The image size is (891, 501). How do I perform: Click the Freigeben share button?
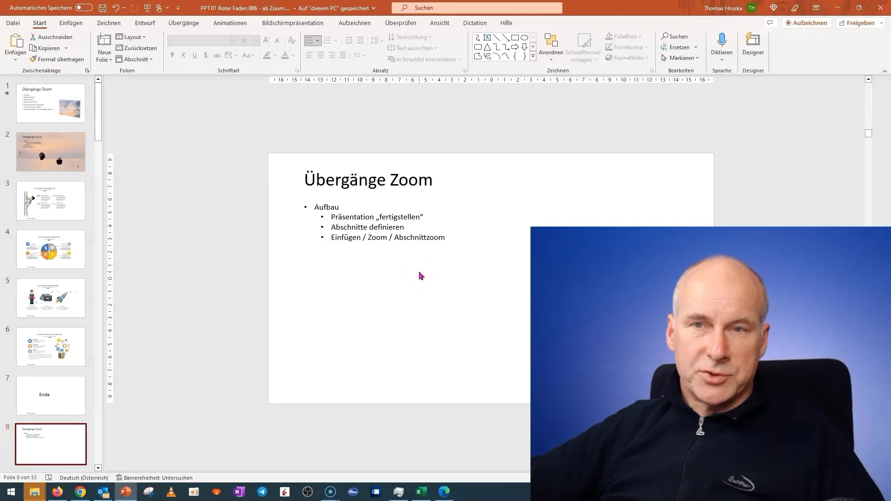[861, 23]
